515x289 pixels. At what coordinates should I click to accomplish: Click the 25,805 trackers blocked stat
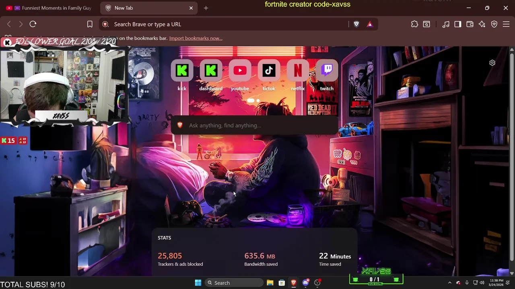[180, 259]
